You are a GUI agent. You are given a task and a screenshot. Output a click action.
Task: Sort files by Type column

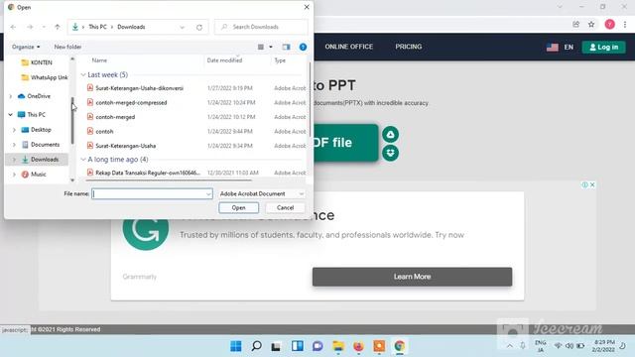280,60
